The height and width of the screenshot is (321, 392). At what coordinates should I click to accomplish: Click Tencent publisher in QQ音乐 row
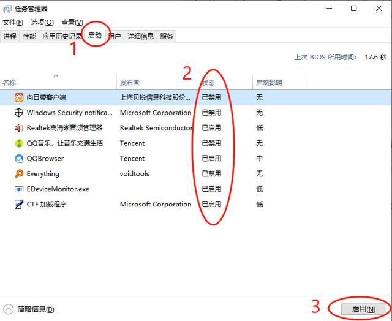point(132,143)
